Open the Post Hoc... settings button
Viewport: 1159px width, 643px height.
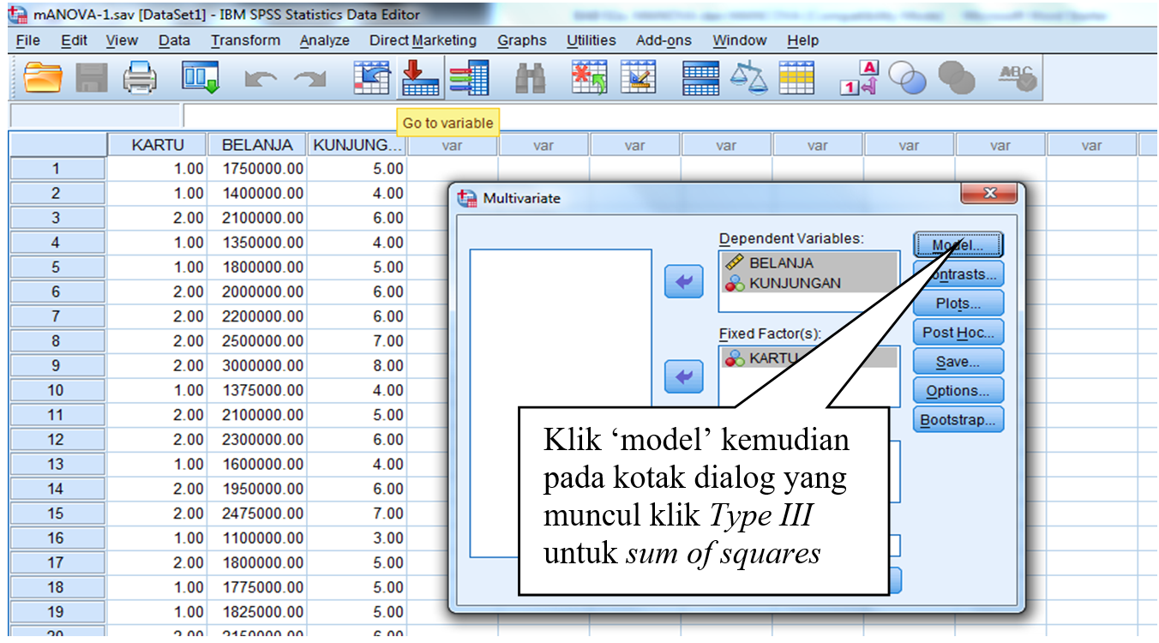tap(958, 333)
